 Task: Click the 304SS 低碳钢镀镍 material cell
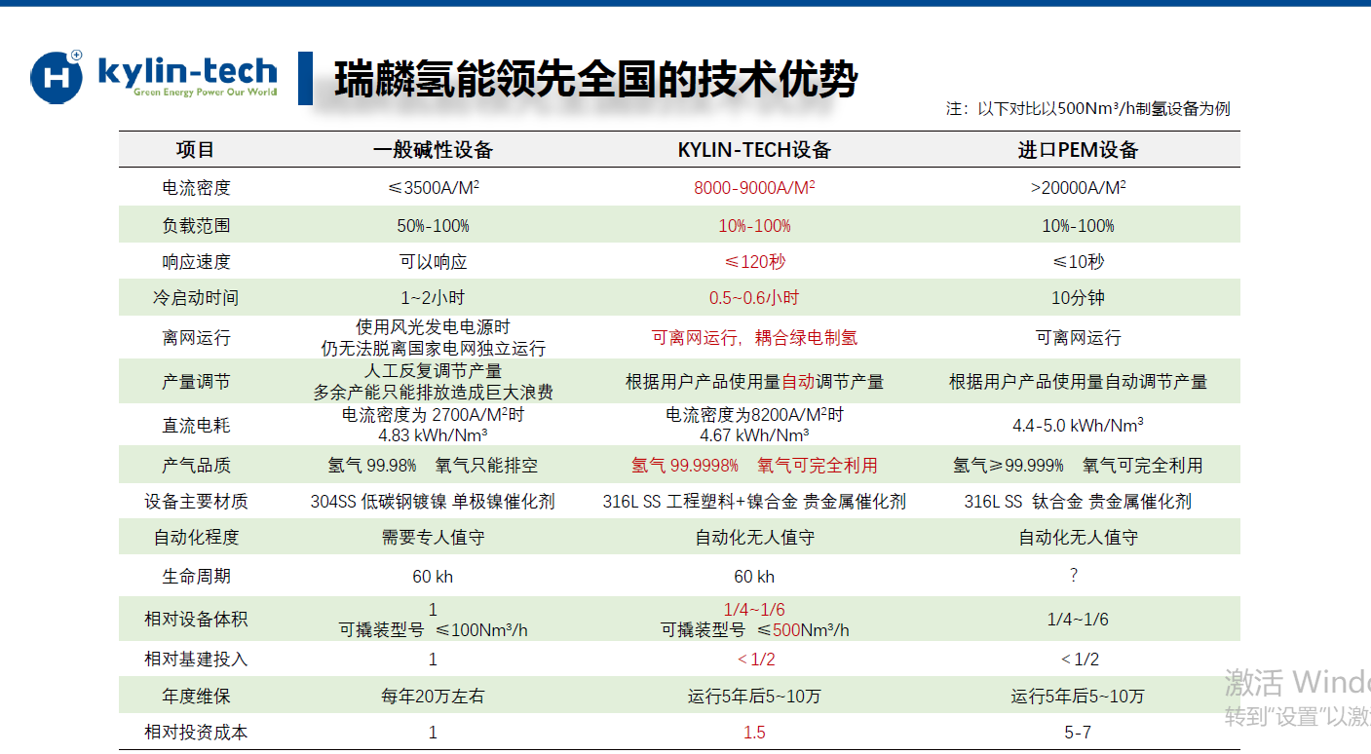[x=433, y=502]
